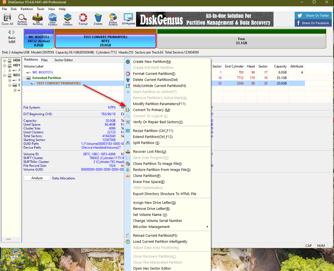
Task: Click the DiskGenius banner advertisement
Action: click(205, 19)
